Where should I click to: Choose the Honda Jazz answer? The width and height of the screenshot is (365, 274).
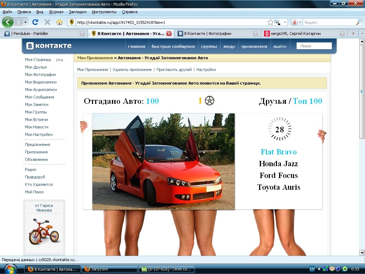pyautogui.click(x=279, y=163)
